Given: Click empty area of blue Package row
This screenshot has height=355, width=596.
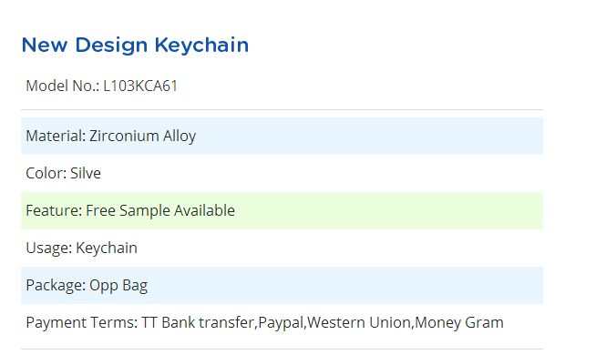Looking at the screenshot, I should [342, 285].
